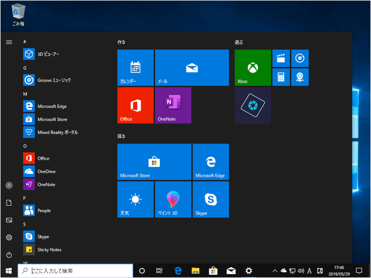Open the Calculator small tile
The image size is (371, 278).
click(x=281, y=77)
